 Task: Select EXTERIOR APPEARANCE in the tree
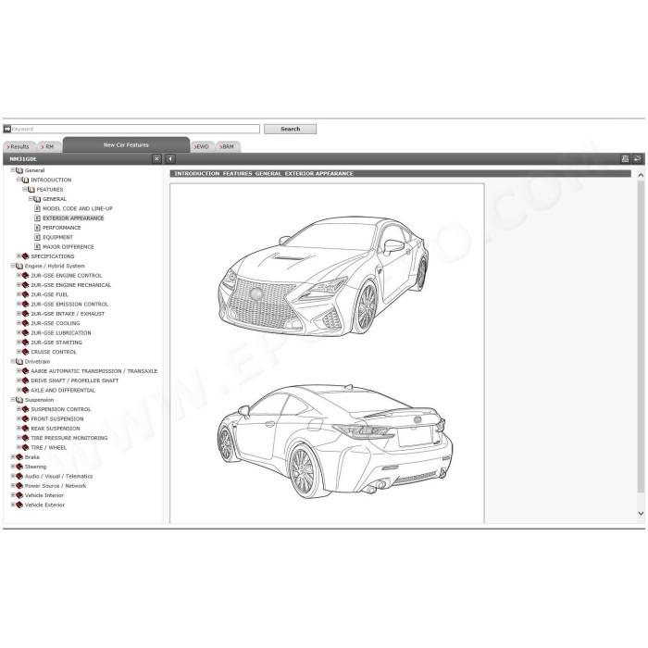73,218
